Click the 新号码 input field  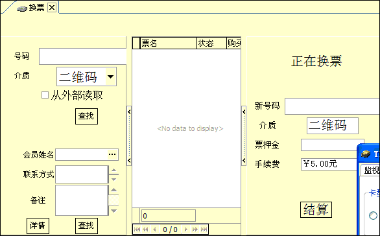click(332, 106)
